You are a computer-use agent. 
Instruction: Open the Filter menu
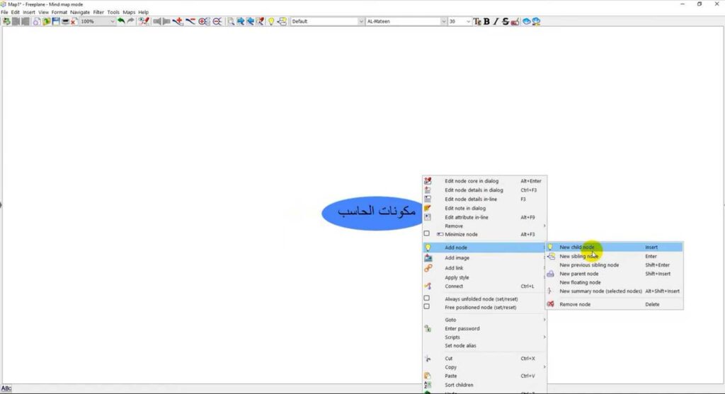coord(98,12)
